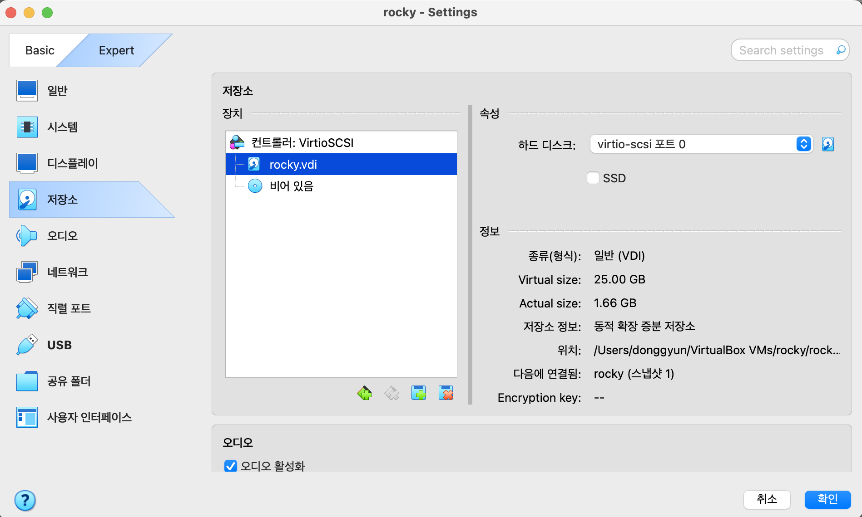This screenshot has width=862, height=517.
Task: Open the 디스플레이 settings section
Action: coord(91,163)
